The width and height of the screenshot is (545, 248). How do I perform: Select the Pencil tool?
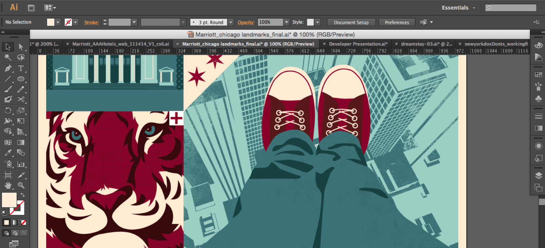tap(21, 89)
